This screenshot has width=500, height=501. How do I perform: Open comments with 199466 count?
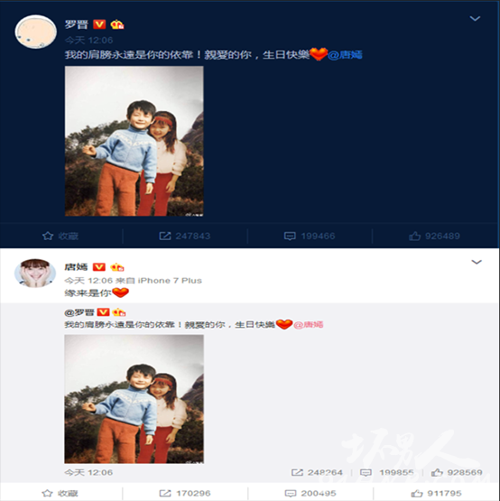click(x=310, y=237)
